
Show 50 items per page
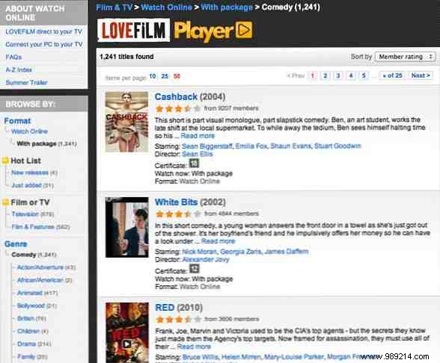[177, 76]
